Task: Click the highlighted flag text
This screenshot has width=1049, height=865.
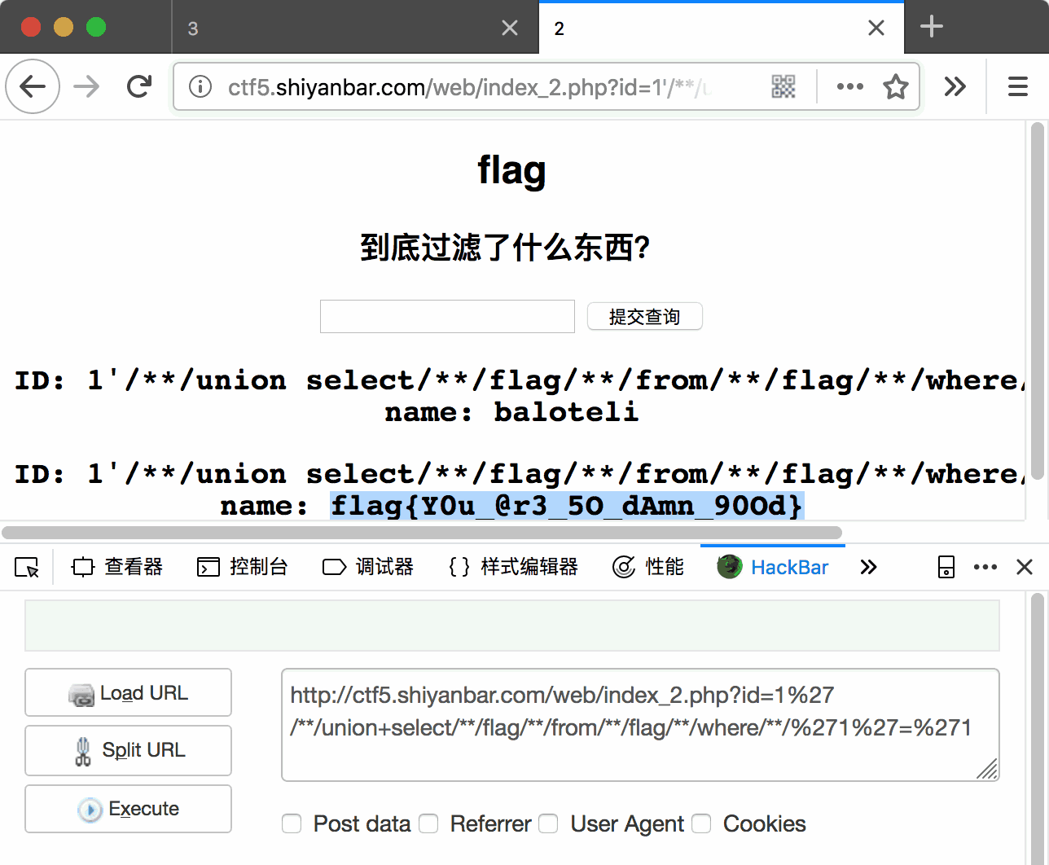Action: (x=567, y=505)
